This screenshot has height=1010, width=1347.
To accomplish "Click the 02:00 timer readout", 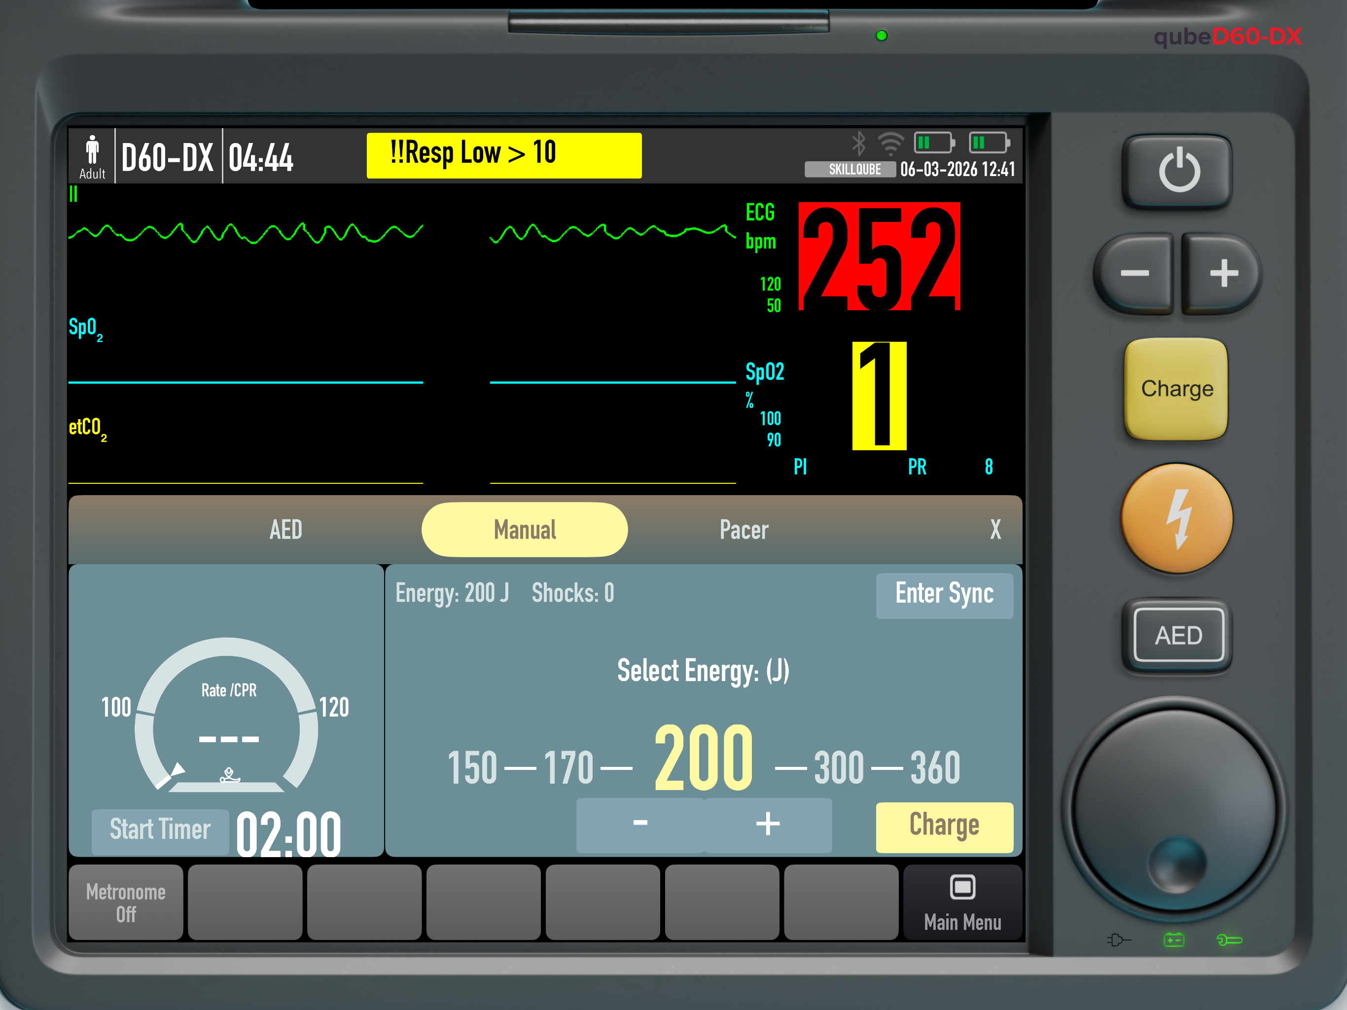I will pos(288,833).
